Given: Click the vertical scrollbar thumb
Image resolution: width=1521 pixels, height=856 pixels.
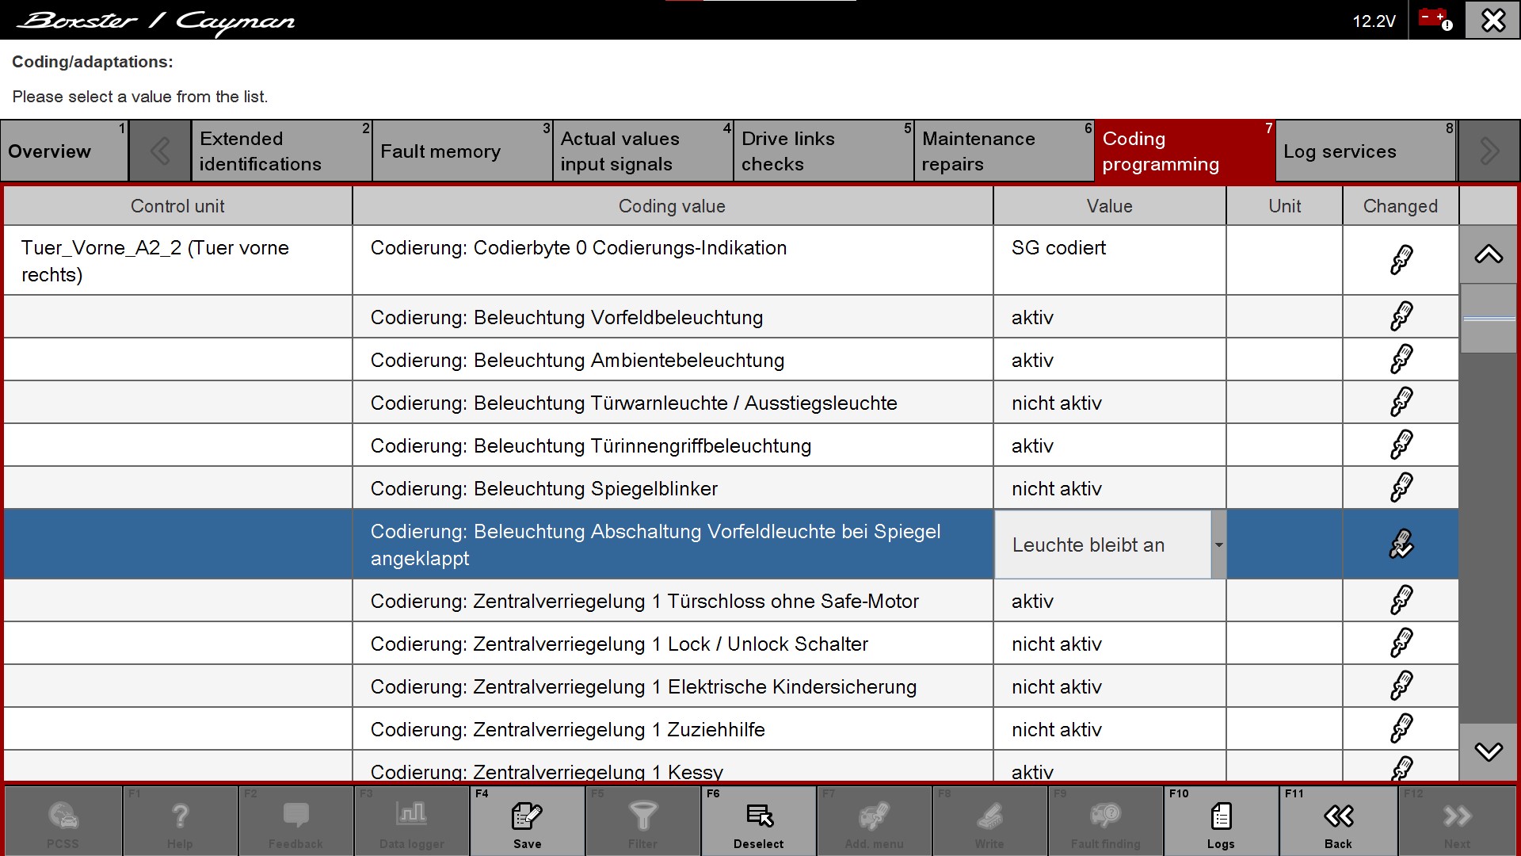Looking at the screenshot, I should [x=1489, y=319].
